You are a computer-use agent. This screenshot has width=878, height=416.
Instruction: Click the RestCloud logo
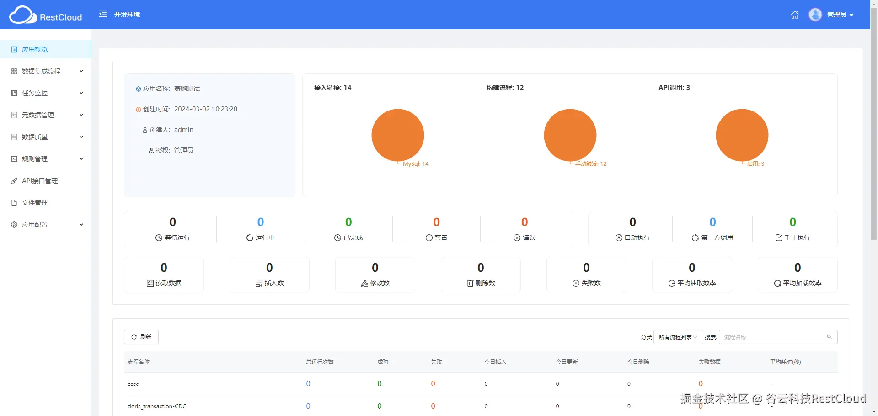click(46, 15)
